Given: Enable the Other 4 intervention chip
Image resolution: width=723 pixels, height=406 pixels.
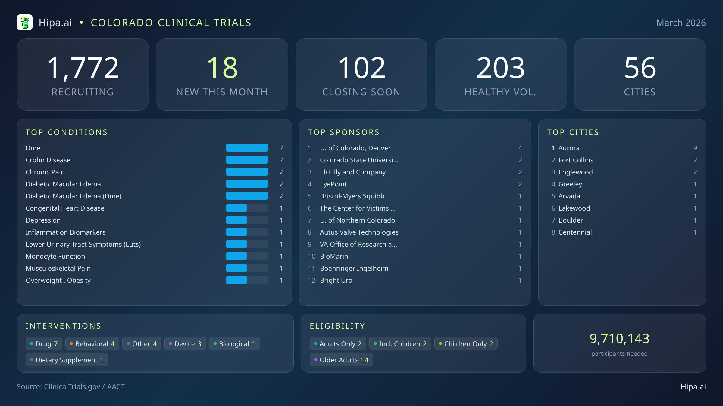Looking at the screenshot, I should 142,343.
